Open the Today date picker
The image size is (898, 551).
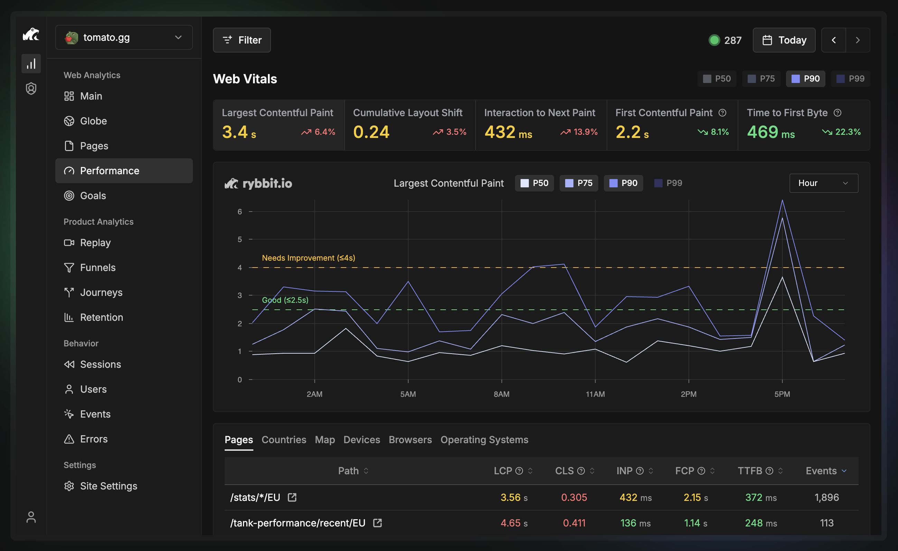tap(784, 40)
